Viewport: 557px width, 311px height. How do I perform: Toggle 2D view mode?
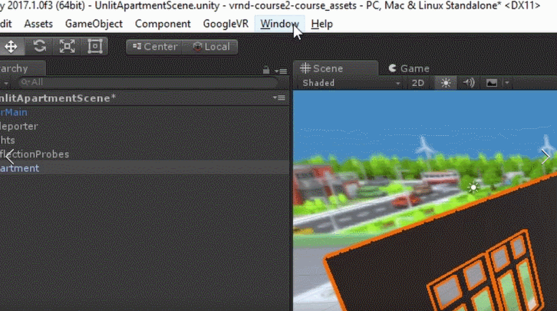coord(418,83)
